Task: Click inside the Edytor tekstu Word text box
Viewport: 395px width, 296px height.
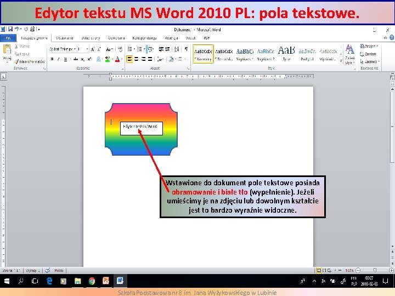Action: click(x=142, y=128)
